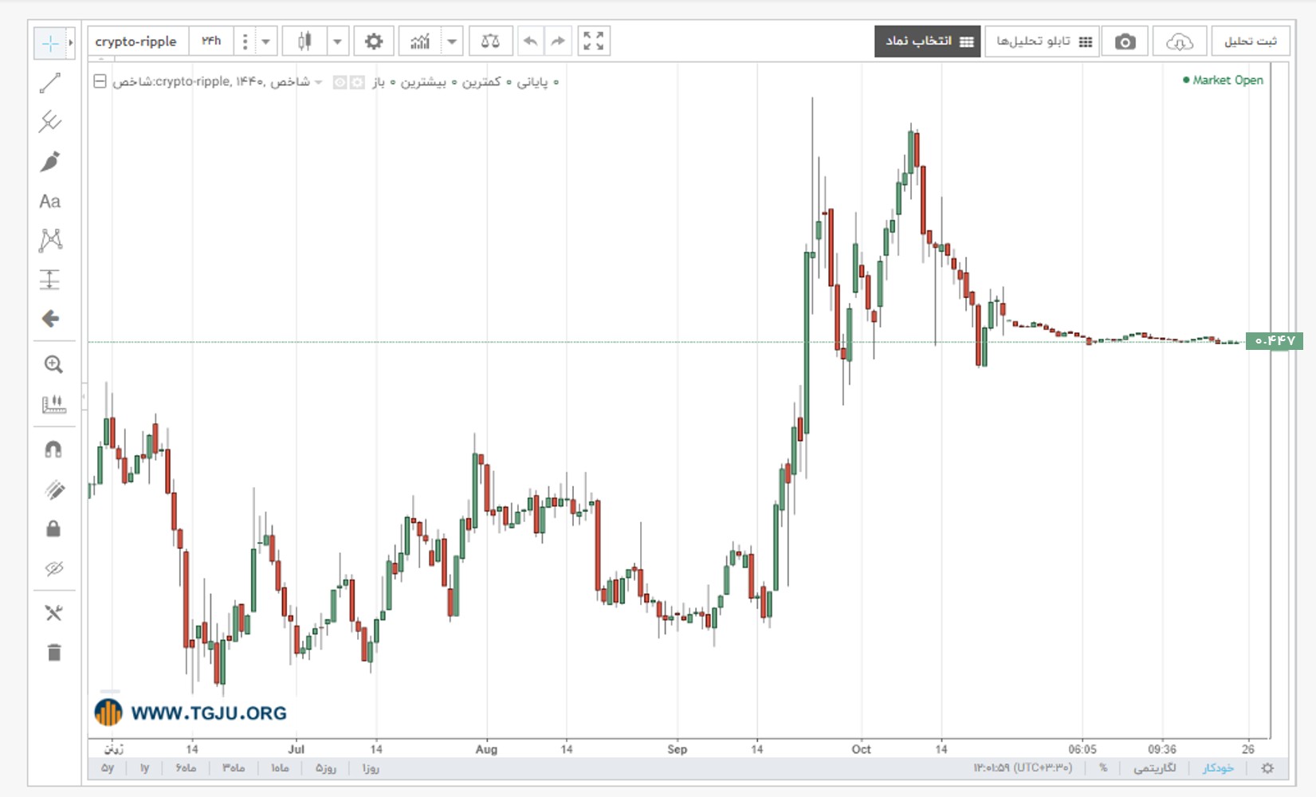Screen dimensions: 1316x797
Task: Lock all drawing tools
Action: pos(53,528)
